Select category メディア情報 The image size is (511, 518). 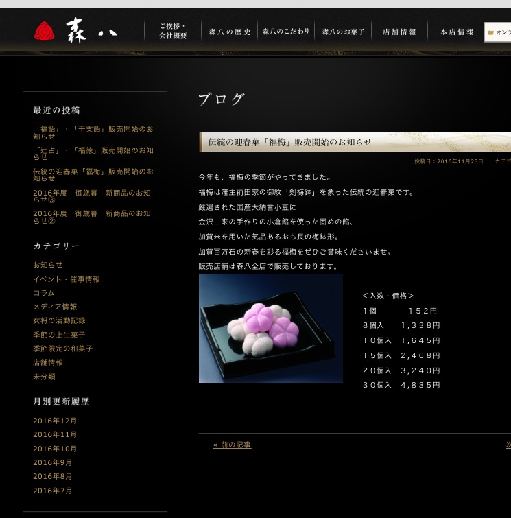pos(55,307)
